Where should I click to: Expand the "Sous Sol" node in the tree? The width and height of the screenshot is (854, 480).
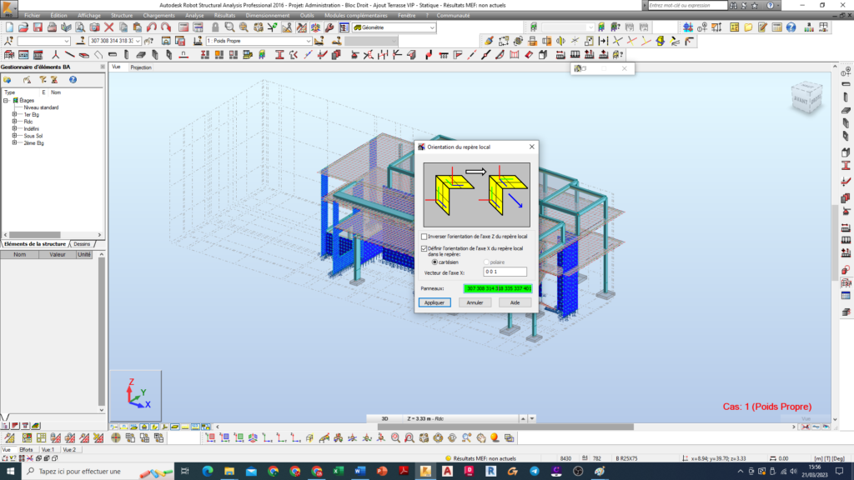tap(14, 136)
